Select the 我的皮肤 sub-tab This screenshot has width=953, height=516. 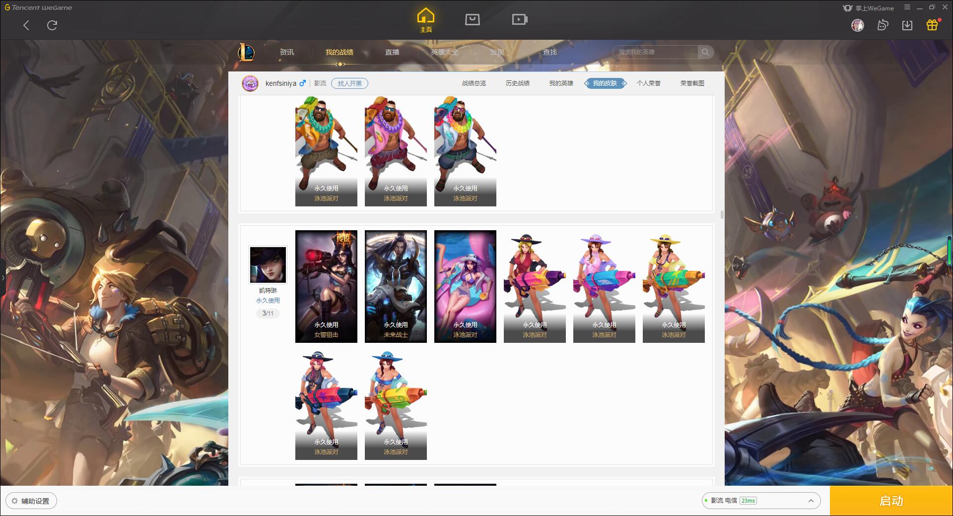[x=605, y=83]
